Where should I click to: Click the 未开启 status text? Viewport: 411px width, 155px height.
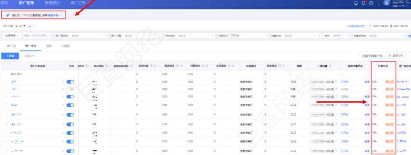click(345, 89)
